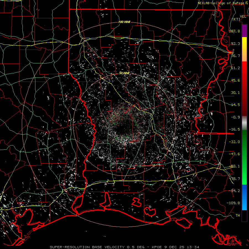This screenshot has width=249, height=249.
Task: Select the -32.0 velocity scale value
Action: tap(234, 142)
